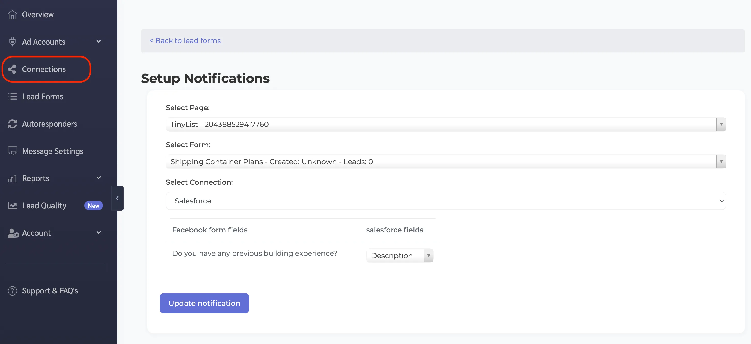751x344 pixels.
Task: Click the New badge beside Lead Quality
Action: [94, 206]
